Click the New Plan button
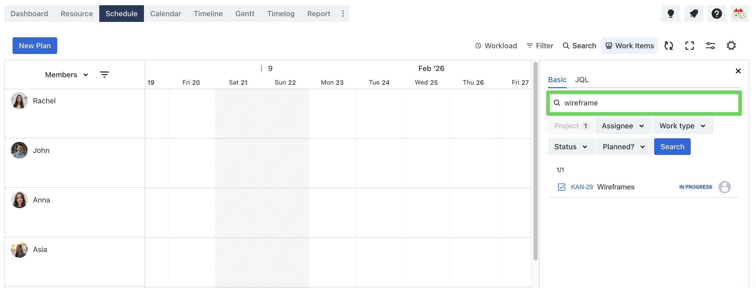 tap(35, 46)
